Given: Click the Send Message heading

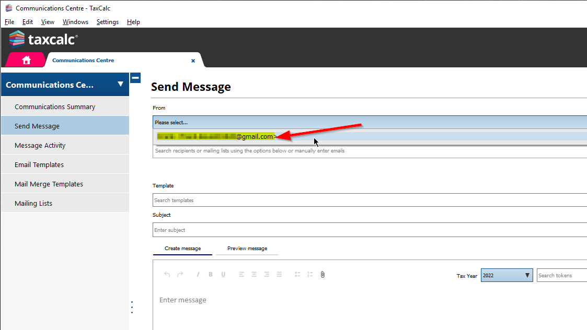Looking at the screenshot, I should (x=191, y=87).
